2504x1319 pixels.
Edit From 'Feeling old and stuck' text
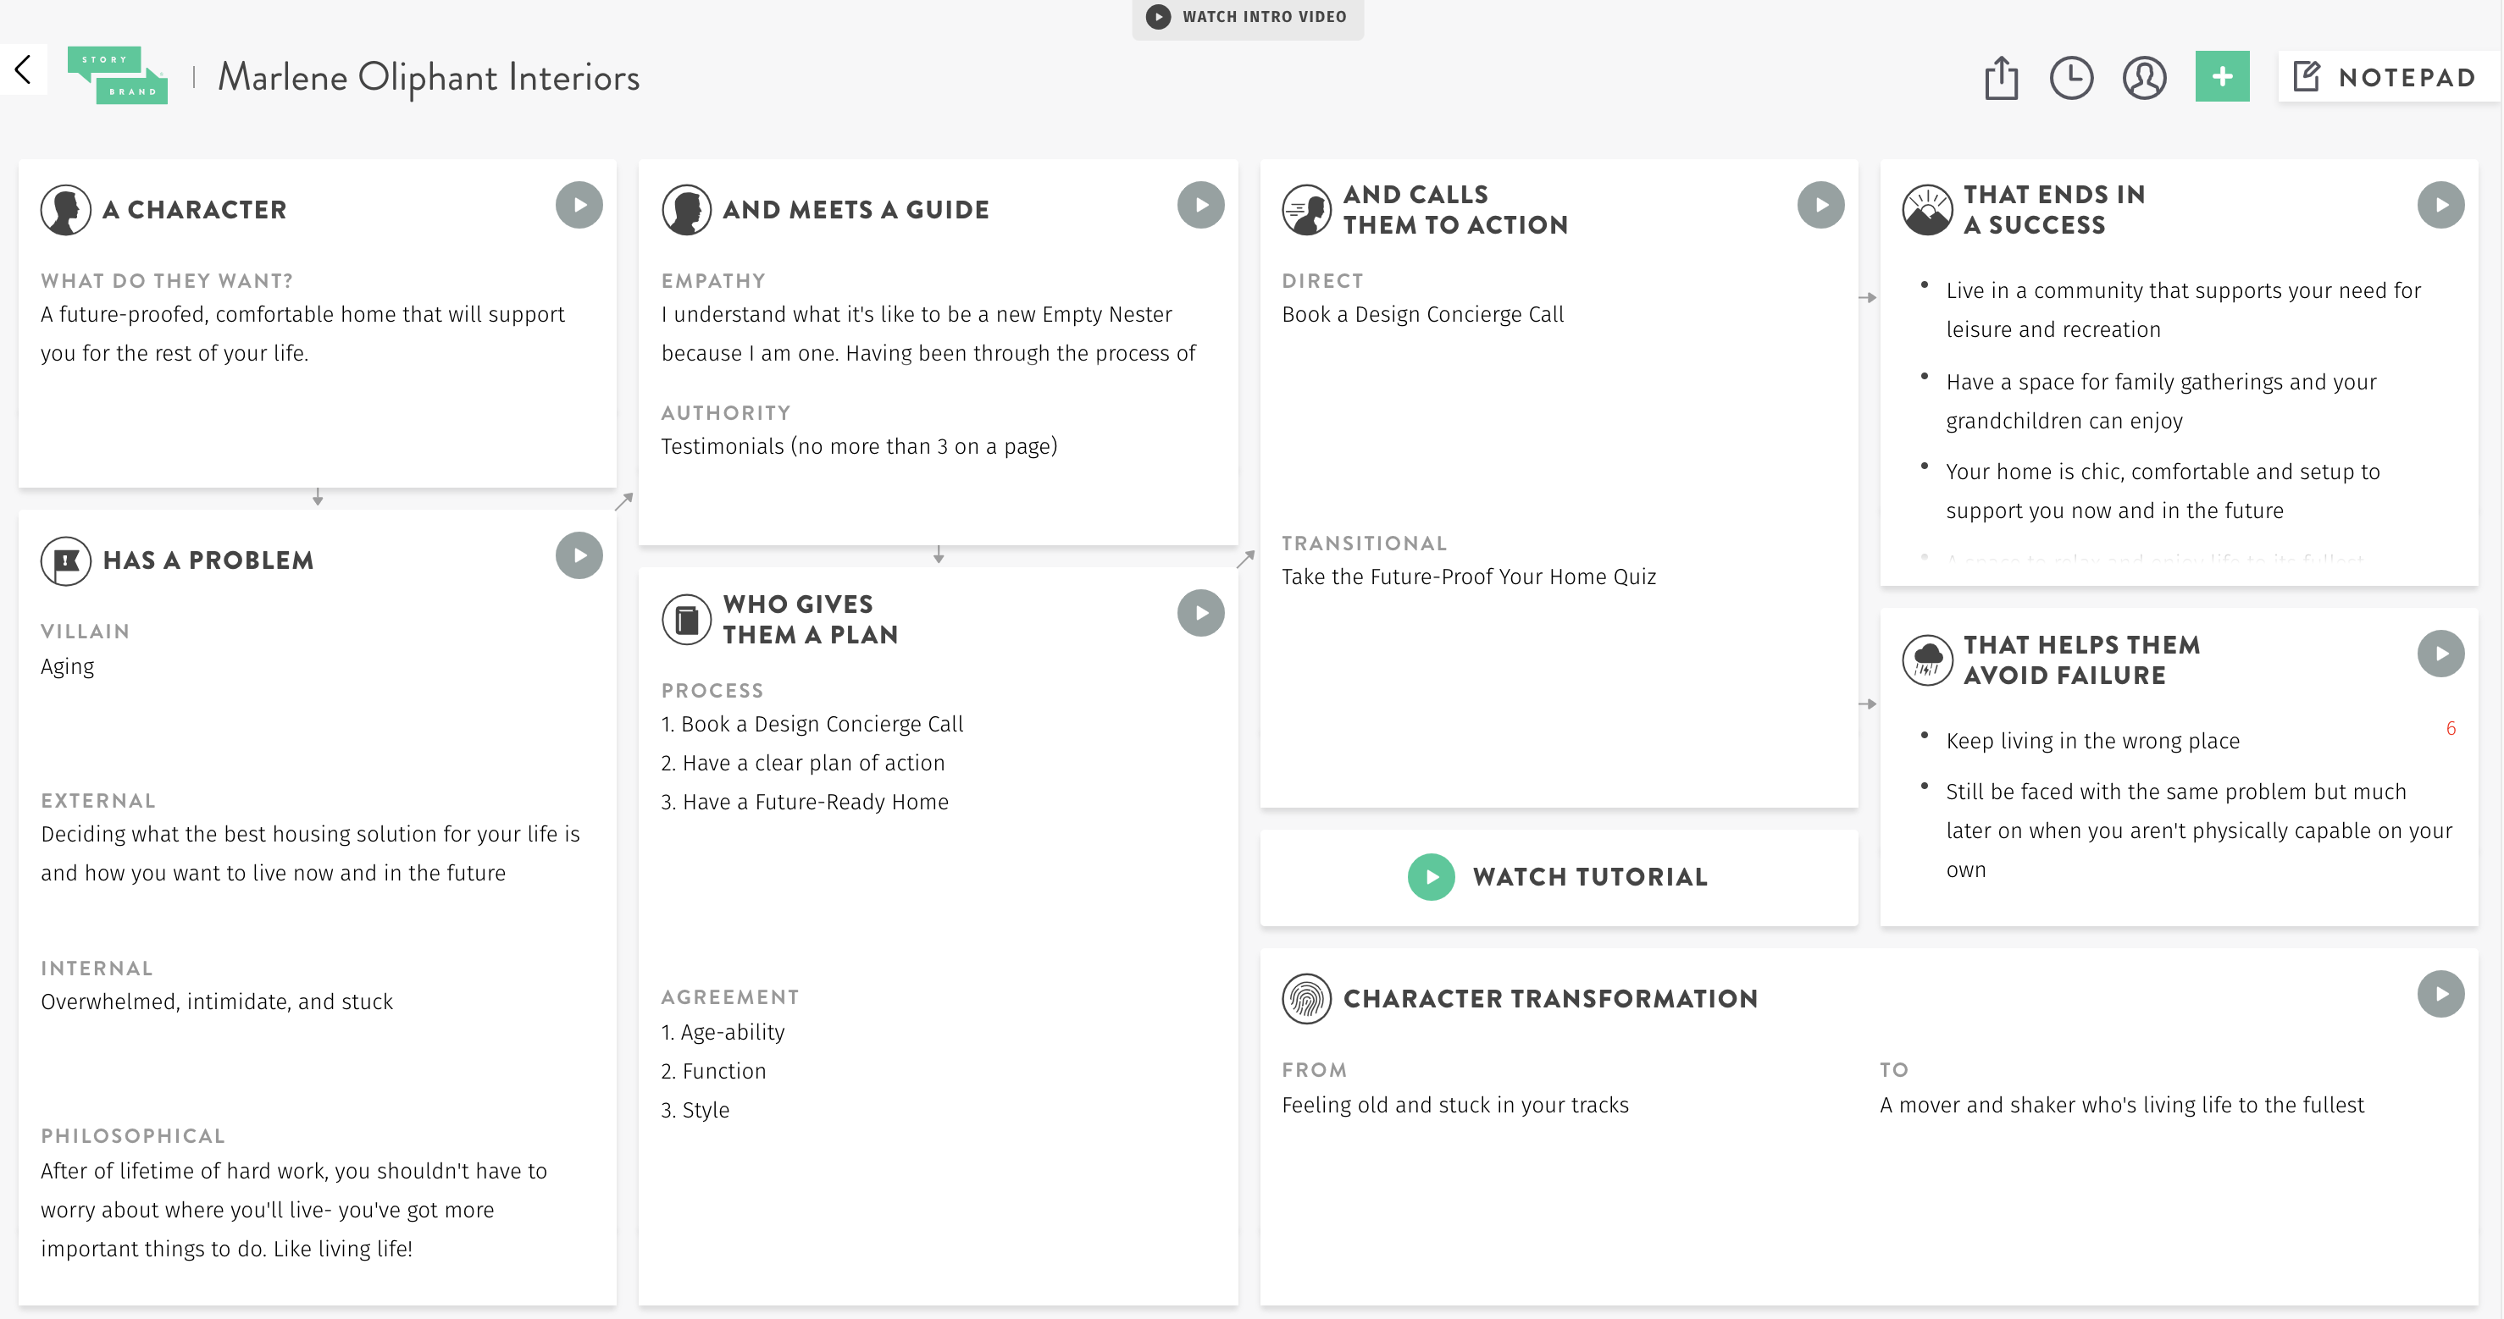click(1455, 1104)
